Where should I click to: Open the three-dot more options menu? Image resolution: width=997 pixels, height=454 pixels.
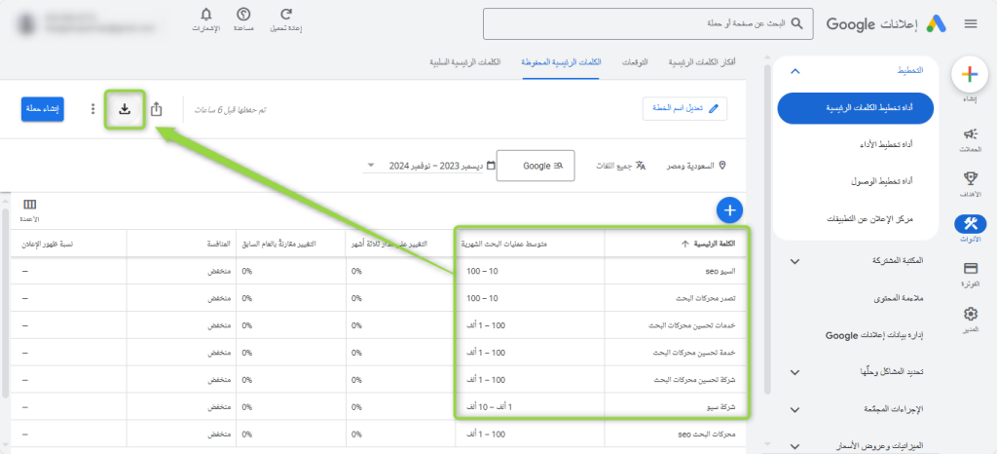[x=92, y=109]
